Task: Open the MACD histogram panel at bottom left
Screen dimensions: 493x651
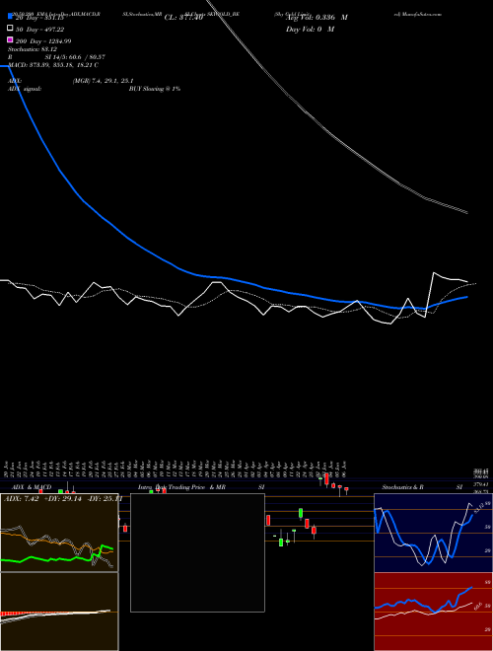Action: pyautogui.click(x=59, y=612)
